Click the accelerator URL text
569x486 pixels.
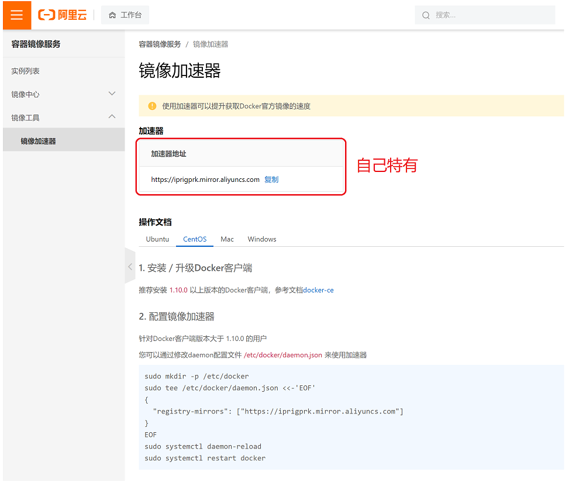(x=205, y=180)
